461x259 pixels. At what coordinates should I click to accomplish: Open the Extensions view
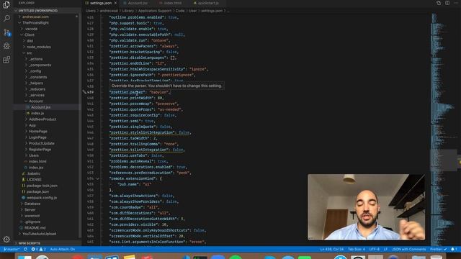coord(6,60)
